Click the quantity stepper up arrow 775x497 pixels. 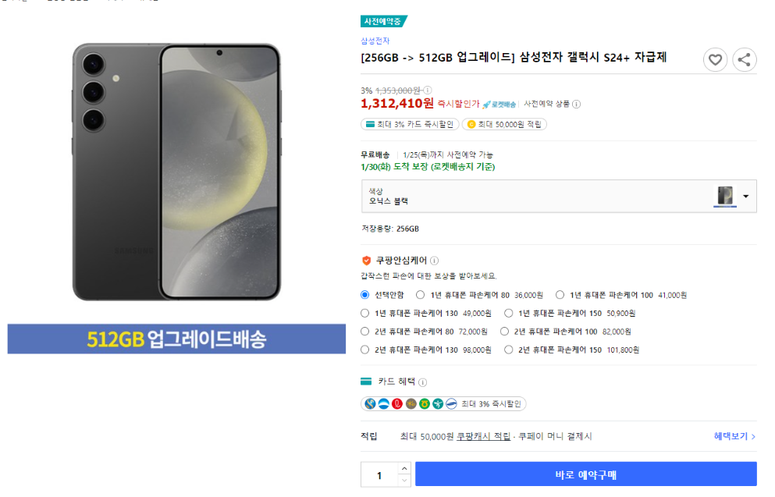click(x=403, y=469)
